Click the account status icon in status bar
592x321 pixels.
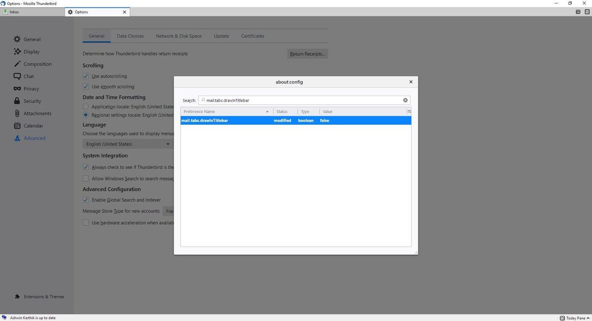click(4, 318)
